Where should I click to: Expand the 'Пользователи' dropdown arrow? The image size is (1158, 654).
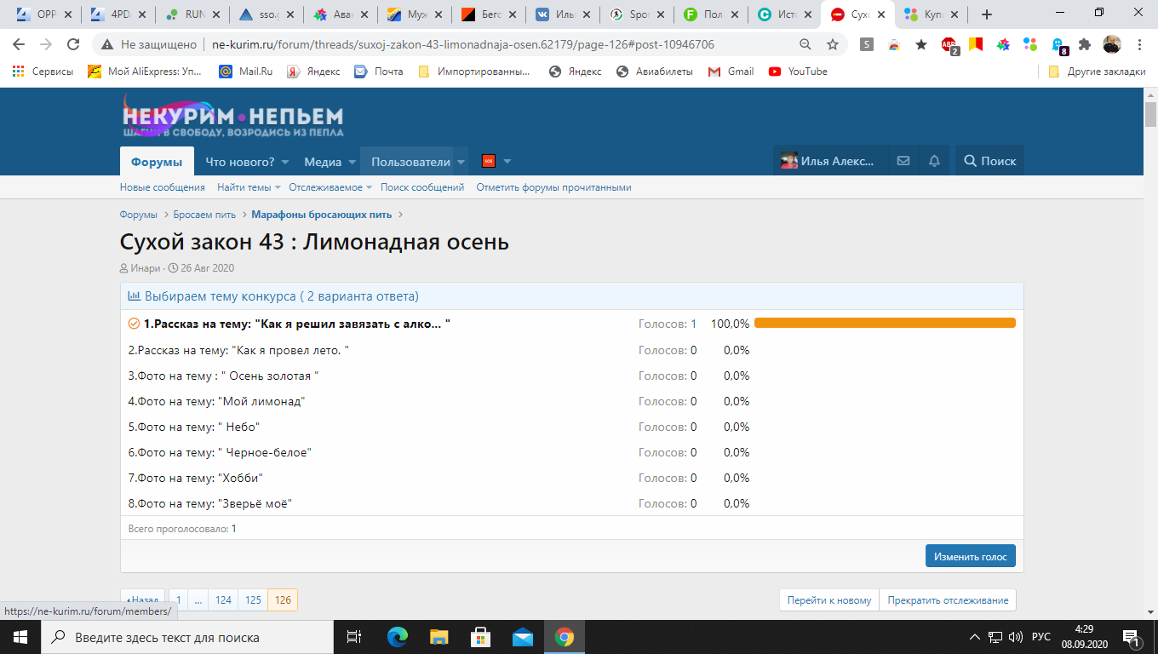(x=461, y=162)
